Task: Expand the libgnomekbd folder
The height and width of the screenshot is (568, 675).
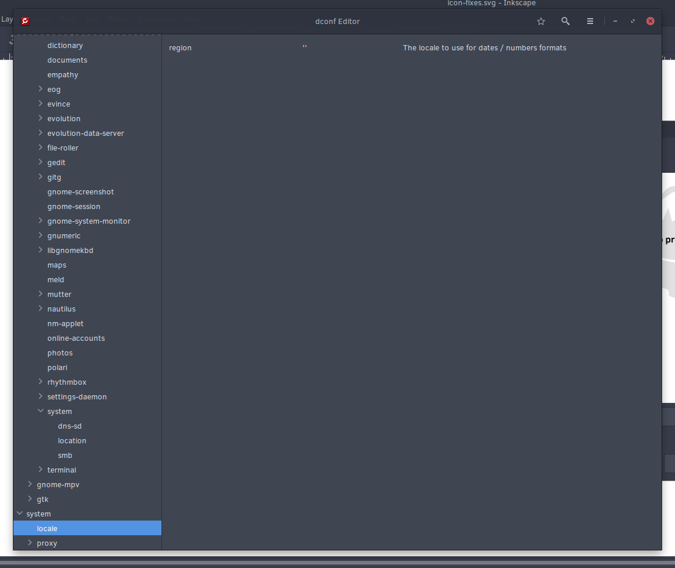Action: tap(40, 250)
